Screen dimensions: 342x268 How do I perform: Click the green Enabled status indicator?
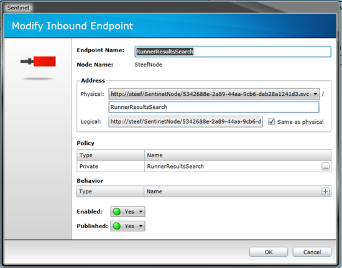(x=117, y=211)
